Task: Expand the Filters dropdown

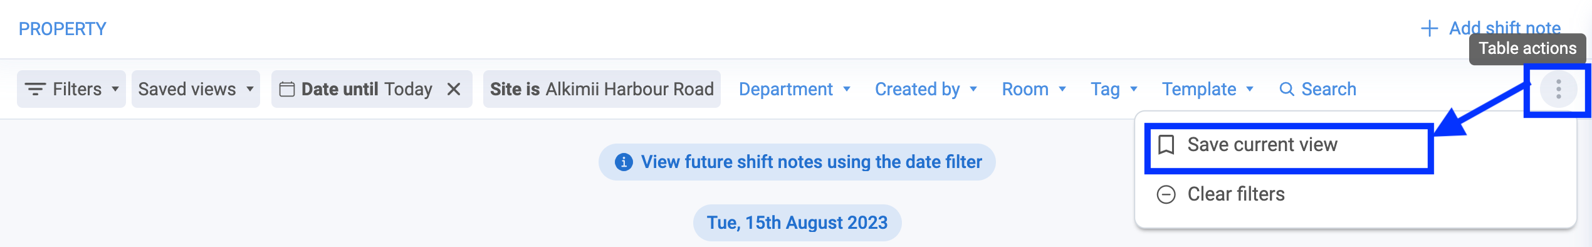Action: pyautogui.click(x=71, y=89)
